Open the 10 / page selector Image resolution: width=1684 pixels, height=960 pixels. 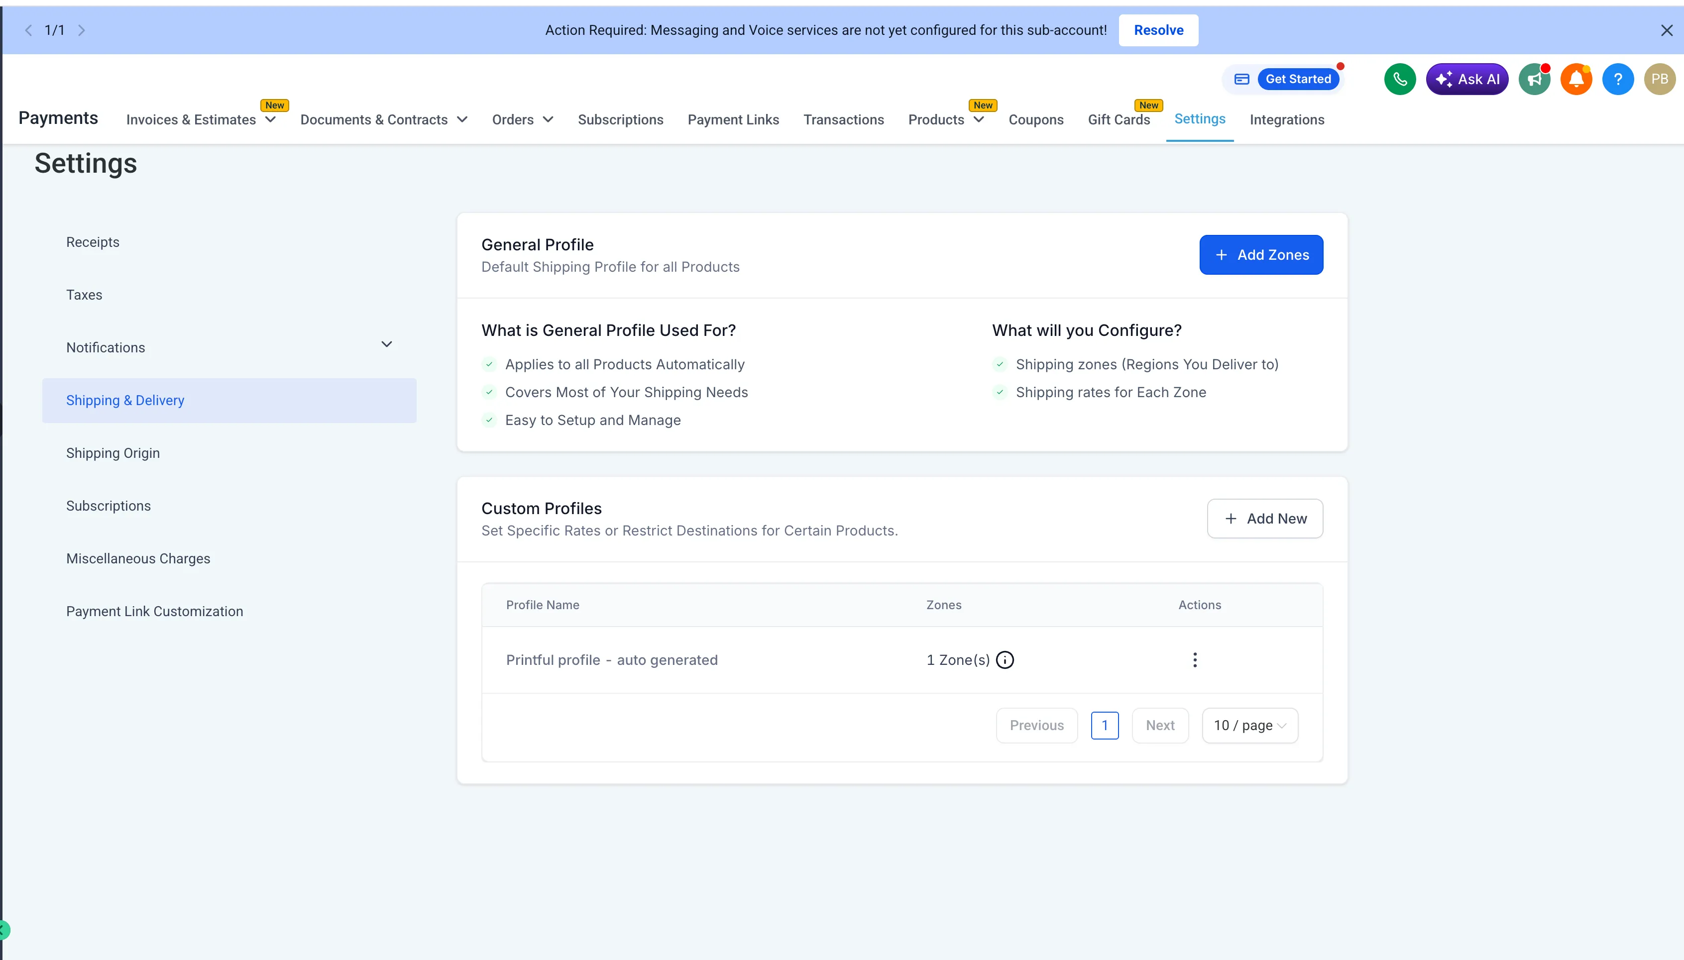1248,725
